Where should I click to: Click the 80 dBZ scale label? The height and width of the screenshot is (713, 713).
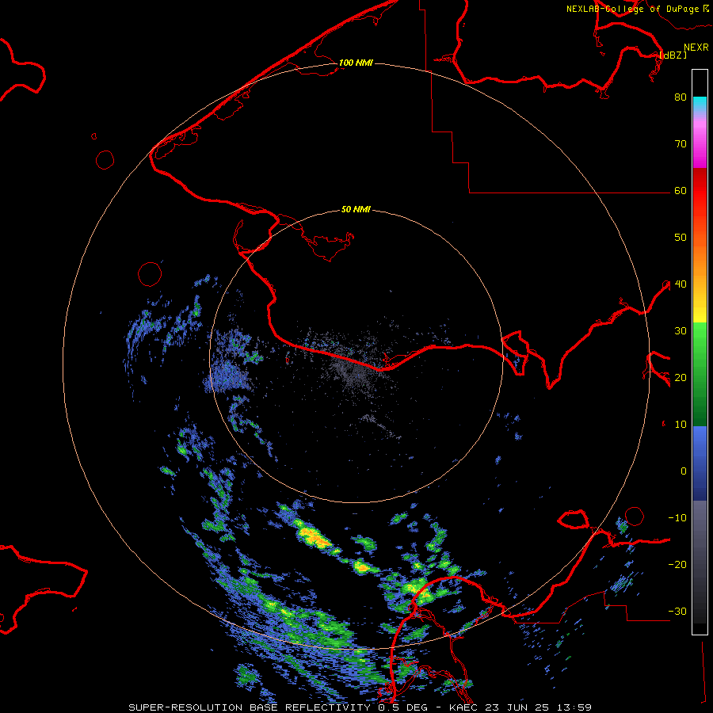[681, 97]
